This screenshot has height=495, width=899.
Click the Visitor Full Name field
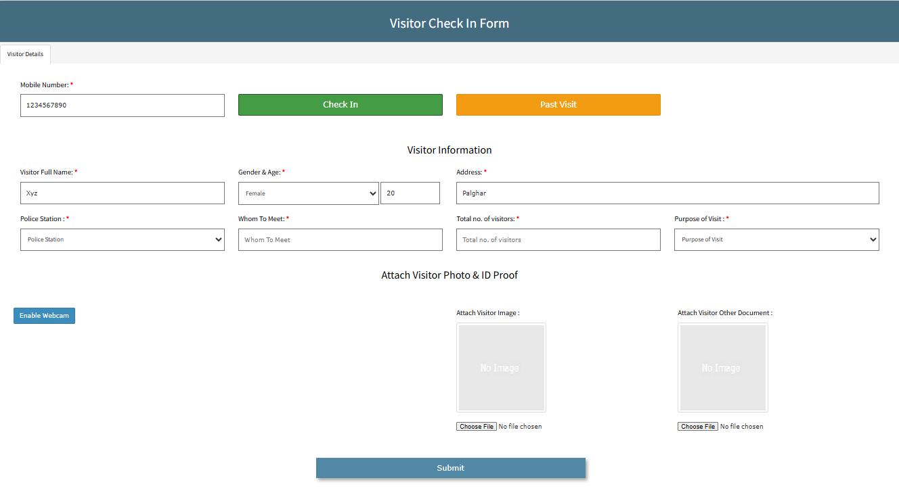122,193
